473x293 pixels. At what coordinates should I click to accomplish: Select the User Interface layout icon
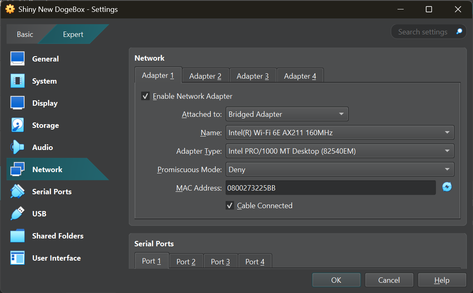click(x=18, y=258)
